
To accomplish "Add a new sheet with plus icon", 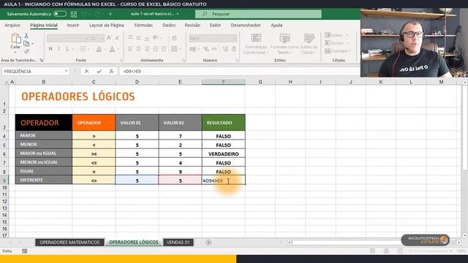I will (x=208, y=243).
